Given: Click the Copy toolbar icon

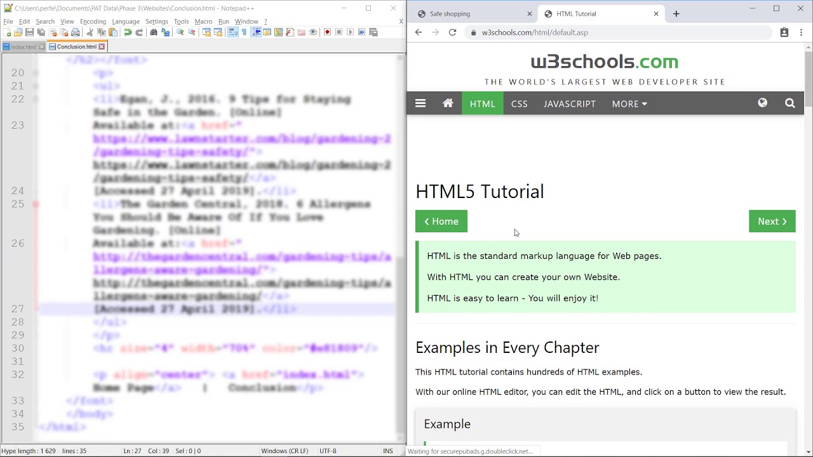Looking at the screenshot, I should point(102,32).
